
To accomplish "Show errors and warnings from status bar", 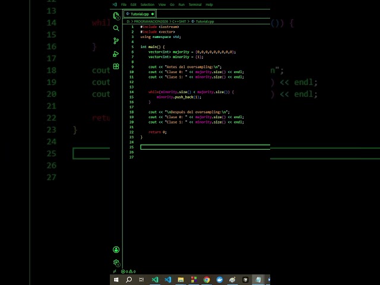I will 128,272.
